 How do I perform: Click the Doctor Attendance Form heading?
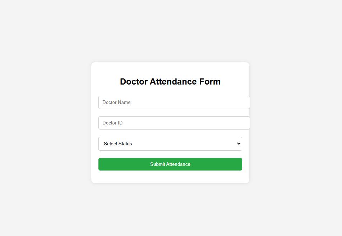click(170, 82)
